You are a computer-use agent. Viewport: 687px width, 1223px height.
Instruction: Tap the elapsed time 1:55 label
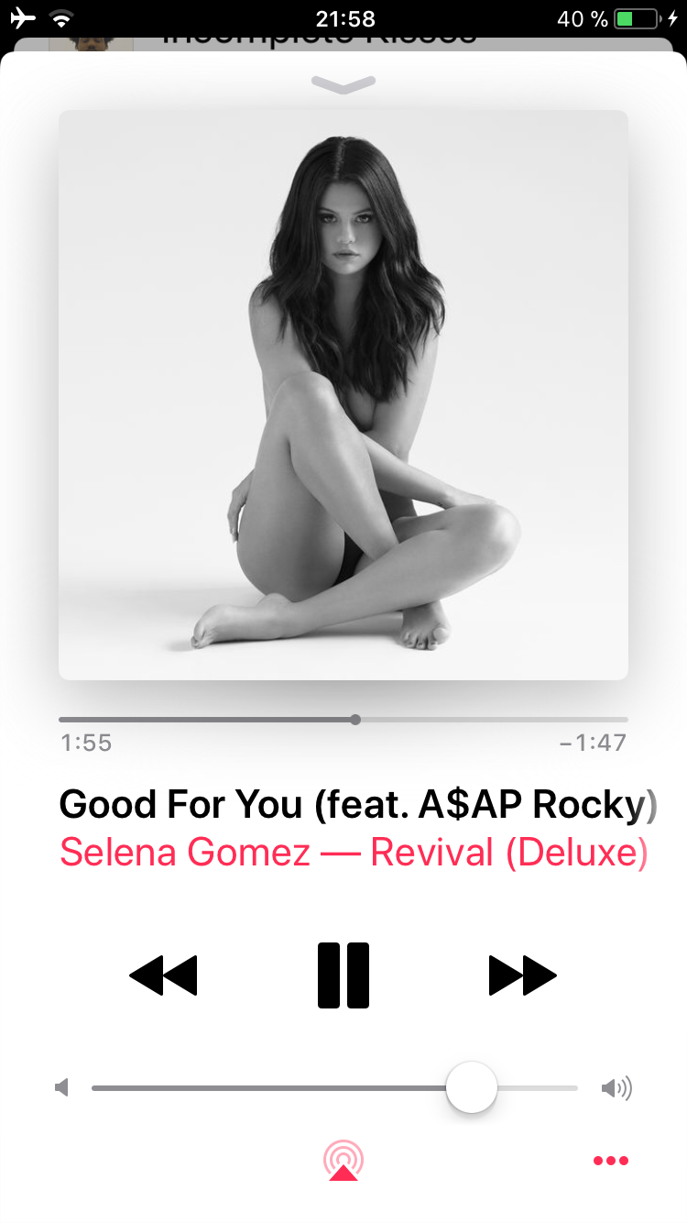pos(86,743)
